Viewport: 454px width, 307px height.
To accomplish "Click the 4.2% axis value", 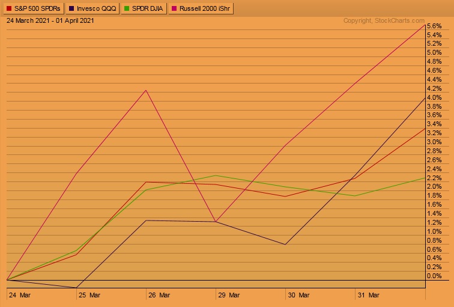I will click(434, 88).
